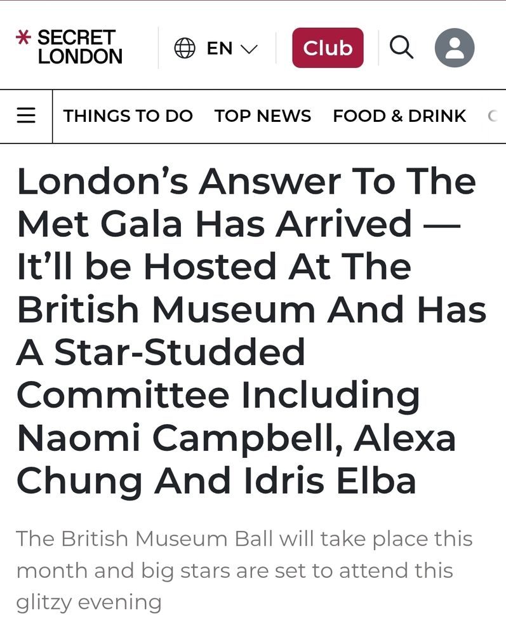506x635 pixels.
Task: Click the globe language icon
Action: coord(185,48)
